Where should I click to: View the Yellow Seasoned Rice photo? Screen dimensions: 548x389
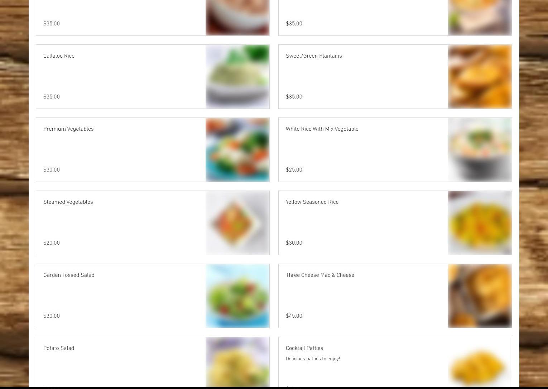480,223
